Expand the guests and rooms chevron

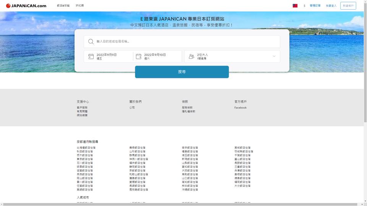pyautogui.click(x=274, y=56)
